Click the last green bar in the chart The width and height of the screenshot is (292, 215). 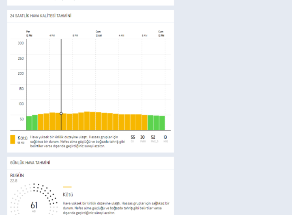[x=162, y=123]
